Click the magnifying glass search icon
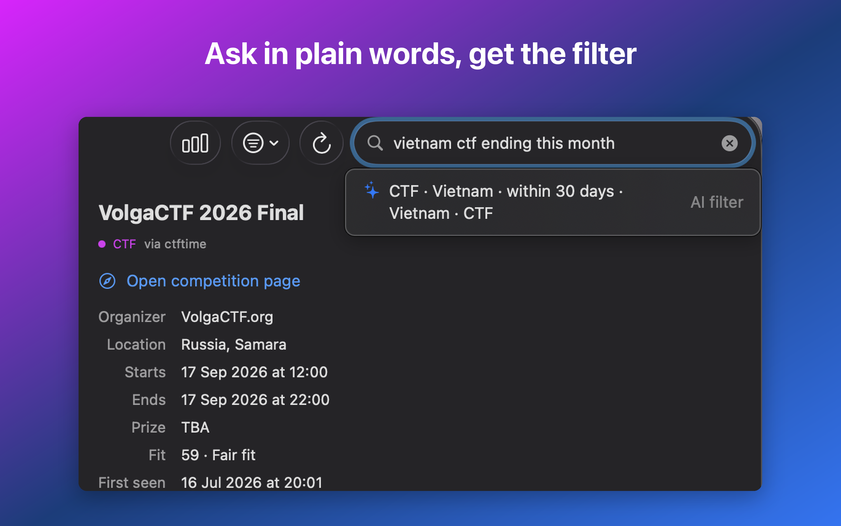This screenshot has width=841, height=526. (375, 143)
